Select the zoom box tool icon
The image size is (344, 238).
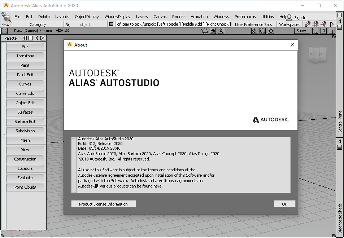(x=221, y=31)
